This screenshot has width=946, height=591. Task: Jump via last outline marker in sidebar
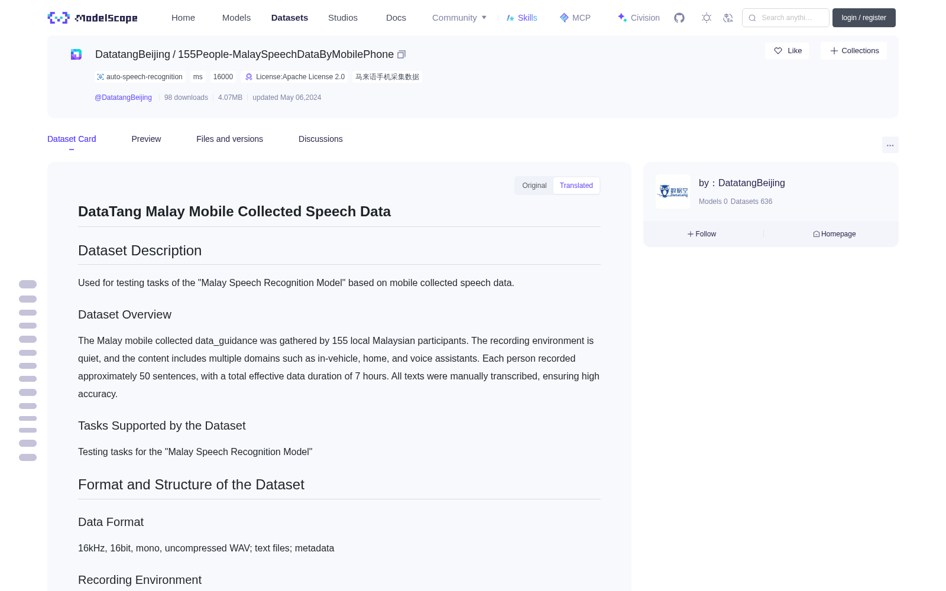tap(28, 457)
